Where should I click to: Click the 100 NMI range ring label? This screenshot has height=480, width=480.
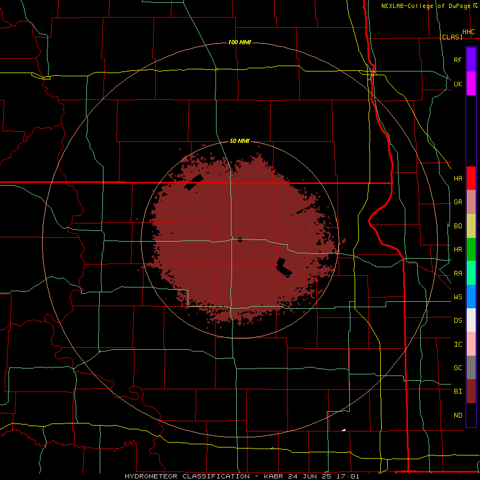tap(239, 42)
